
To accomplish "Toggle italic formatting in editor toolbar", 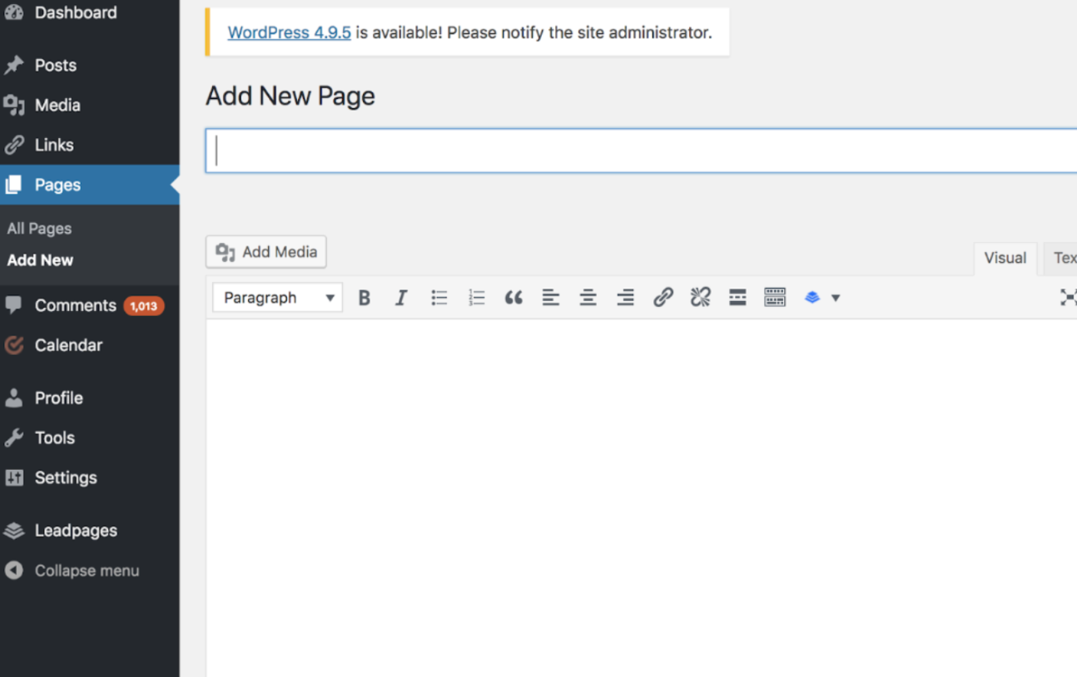I will (401, 298).
